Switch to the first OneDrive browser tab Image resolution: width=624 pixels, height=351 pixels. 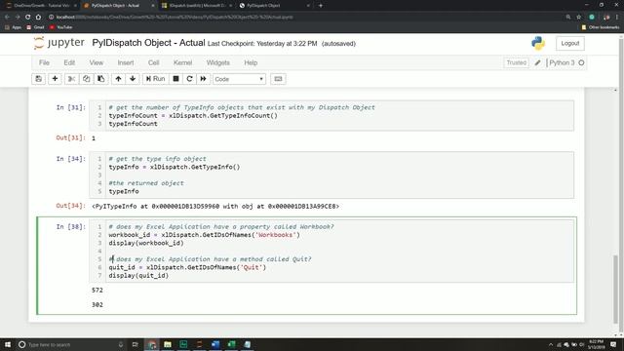coord(41,6)
